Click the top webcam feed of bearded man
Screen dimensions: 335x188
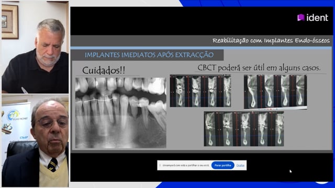point(35,48)
